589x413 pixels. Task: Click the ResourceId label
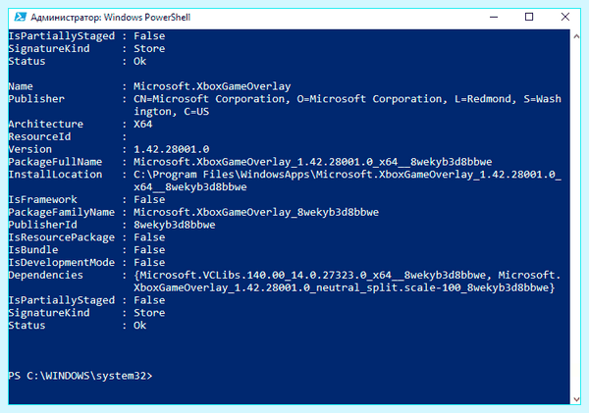(x=39, y=136)
